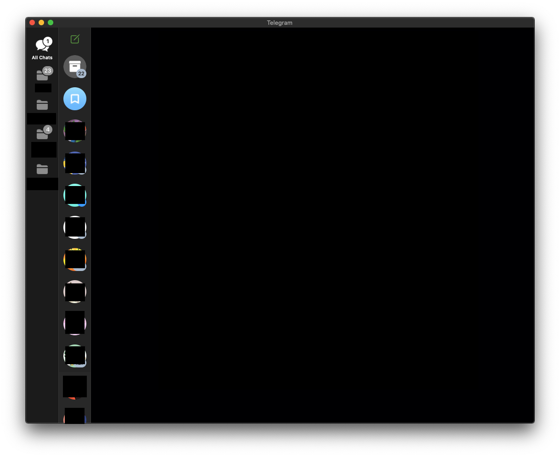Minimize Telegram with the yellow button
This screenshot has width=560, height=457.
(41, 23)
